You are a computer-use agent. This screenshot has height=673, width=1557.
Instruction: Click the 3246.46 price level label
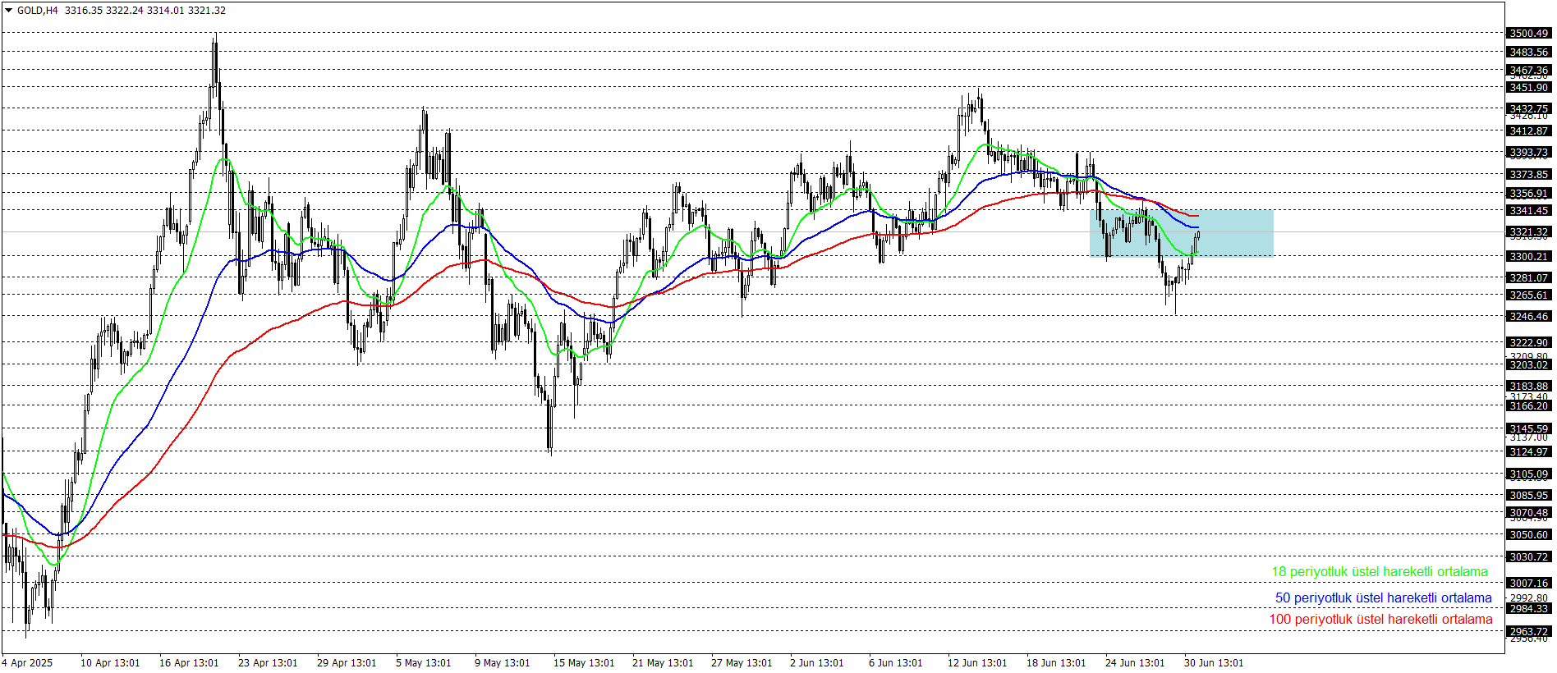point(1529,317)
